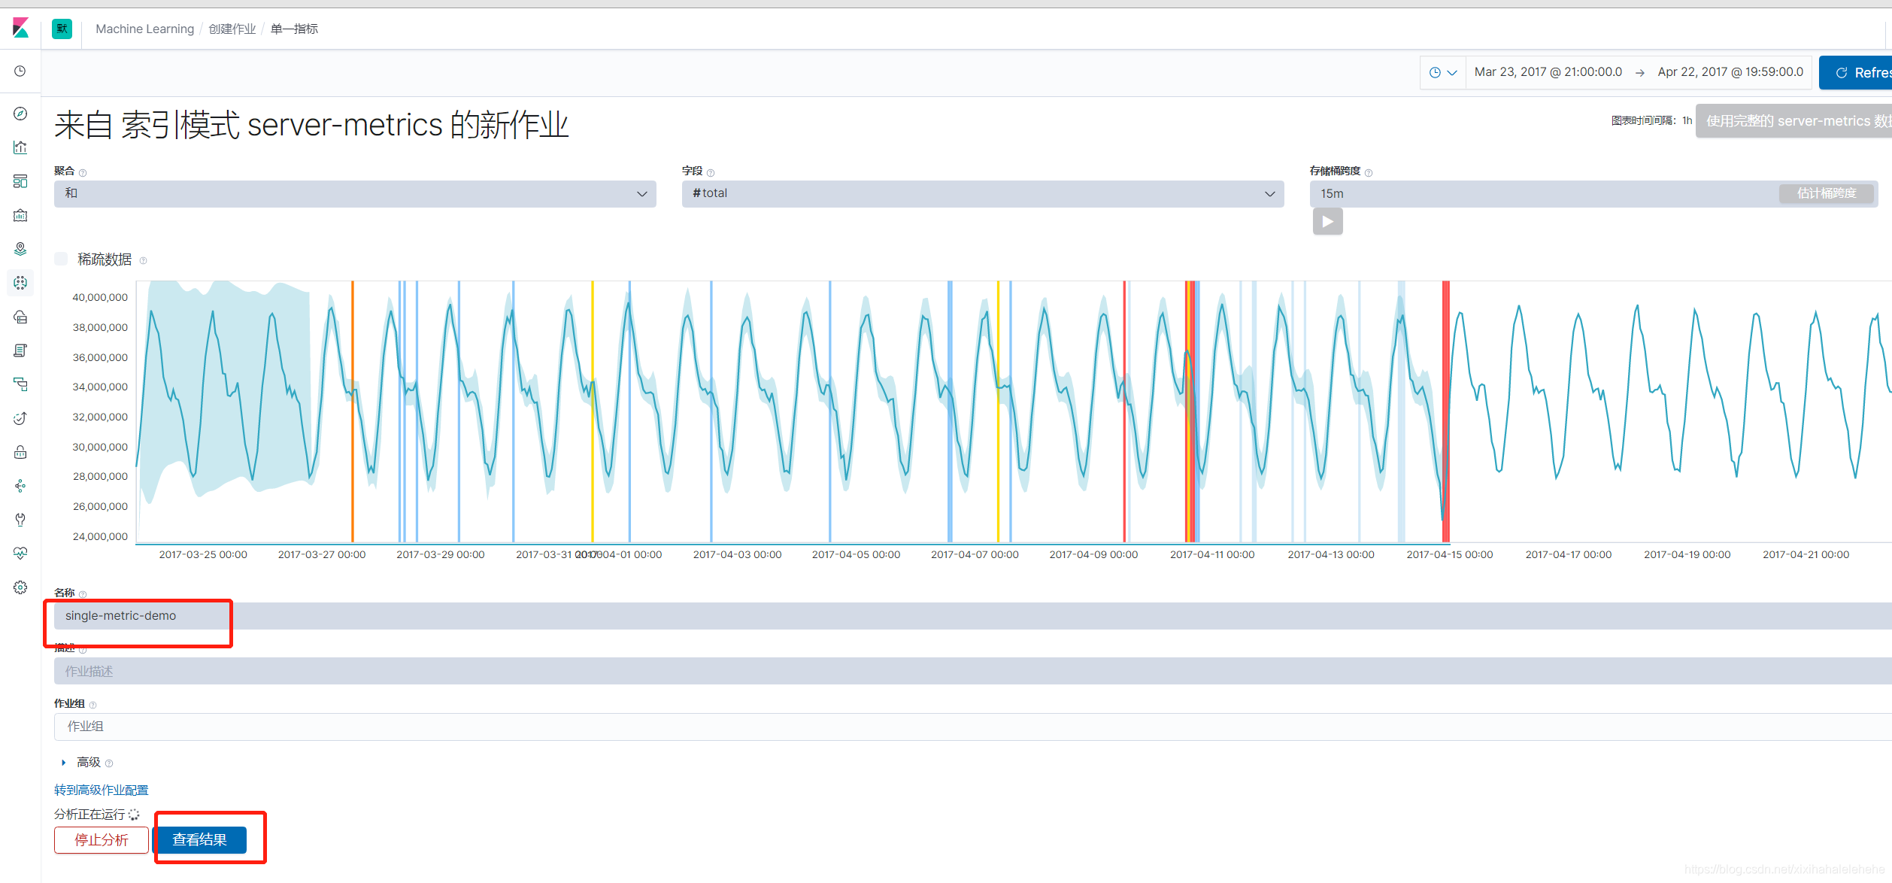Open Maps icon in sidebar
The width and height of the screenshot is (1892, 883).
(20, 249)
